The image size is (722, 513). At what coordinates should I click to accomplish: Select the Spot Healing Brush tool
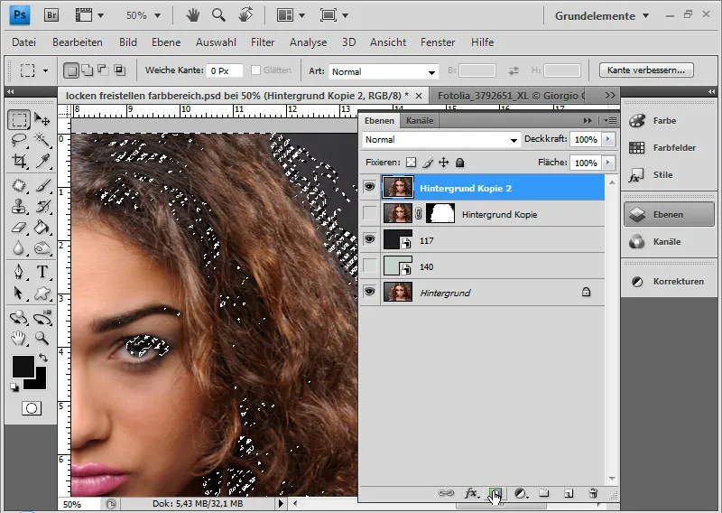click(19, 185)
